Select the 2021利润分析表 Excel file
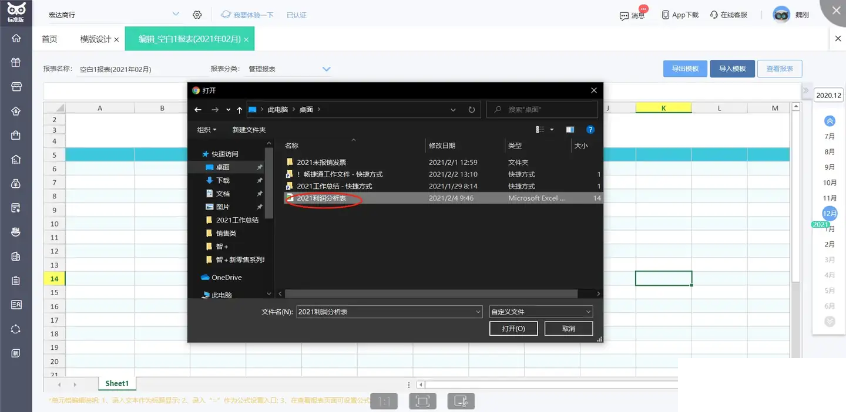 [x=321, y=198]
